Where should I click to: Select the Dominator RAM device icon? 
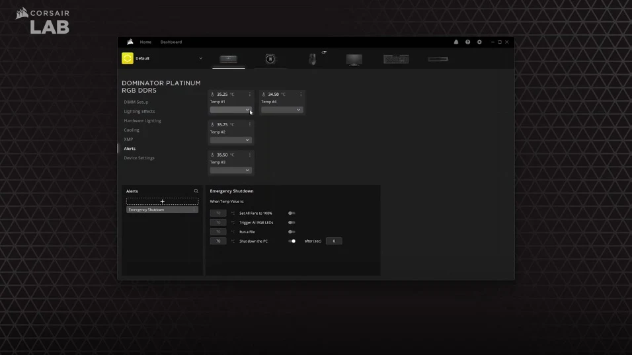pyautogui.click(x=229, y=59)
